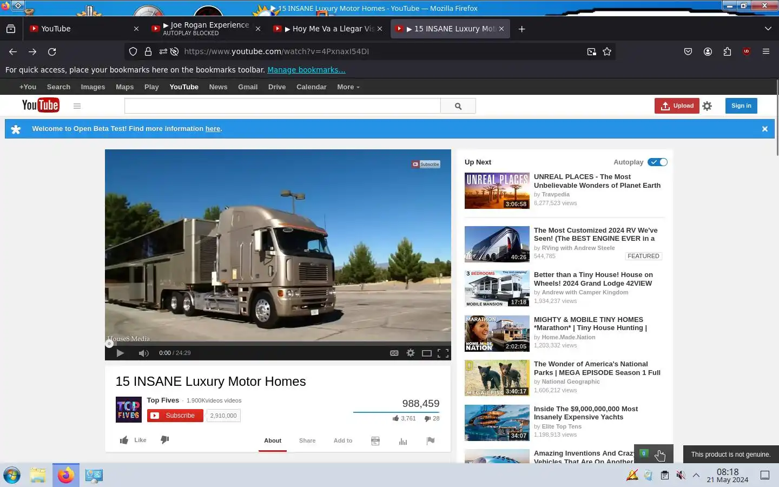Open a new browser tab
The width and height of the screenshot is (779, 487).
[x=521, y=29]
